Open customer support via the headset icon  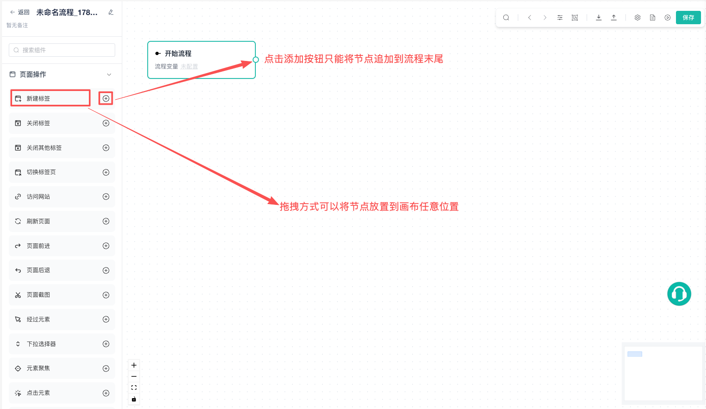click(679, 294)
